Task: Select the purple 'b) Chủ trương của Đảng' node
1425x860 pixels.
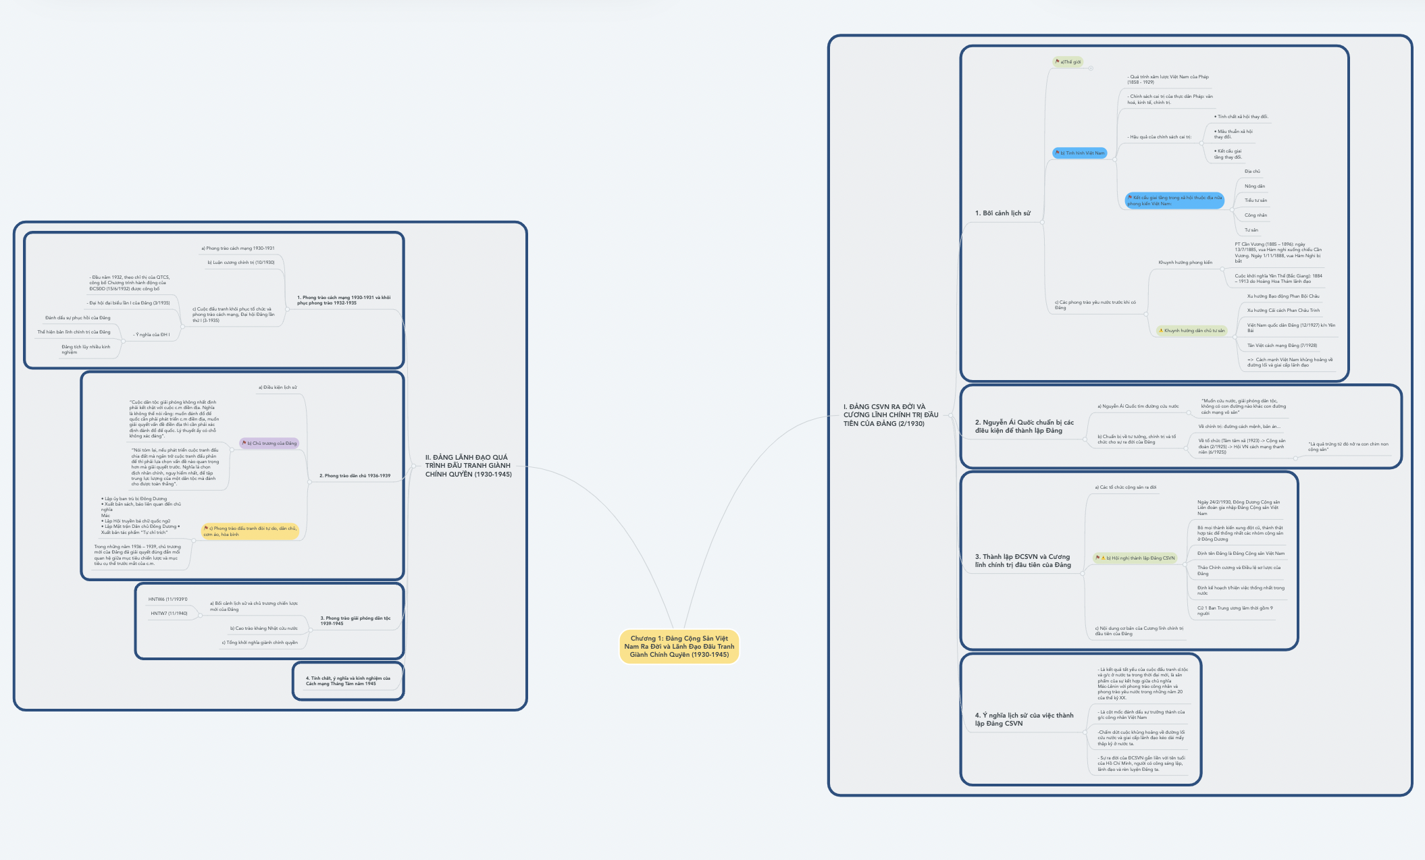Action: pyautogui.click(x=269, y=444)
